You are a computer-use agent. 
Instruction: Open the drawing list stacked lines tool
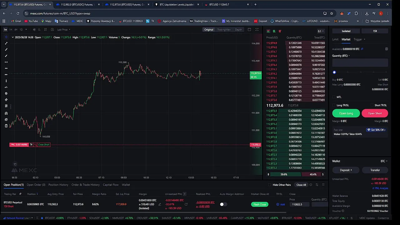(6, 106)
